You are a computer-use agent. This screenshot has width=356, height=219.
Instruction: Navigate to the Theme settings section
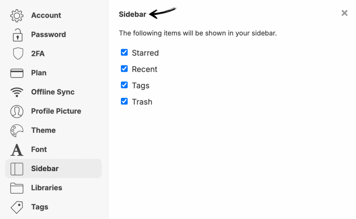click(43, 130)
